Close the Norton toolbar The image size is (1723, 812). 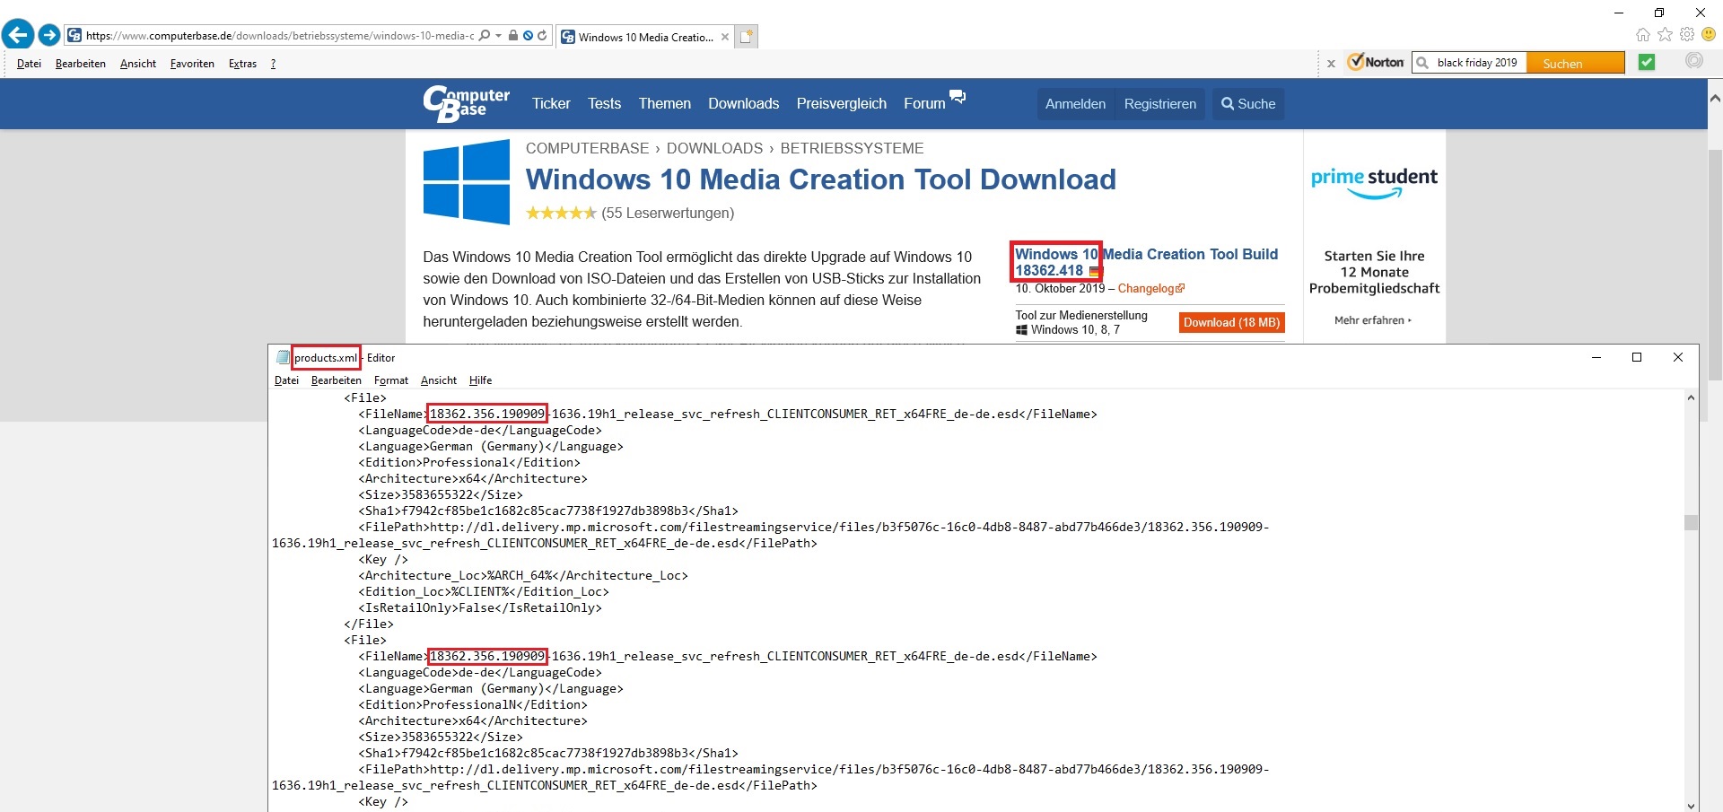1331,63
